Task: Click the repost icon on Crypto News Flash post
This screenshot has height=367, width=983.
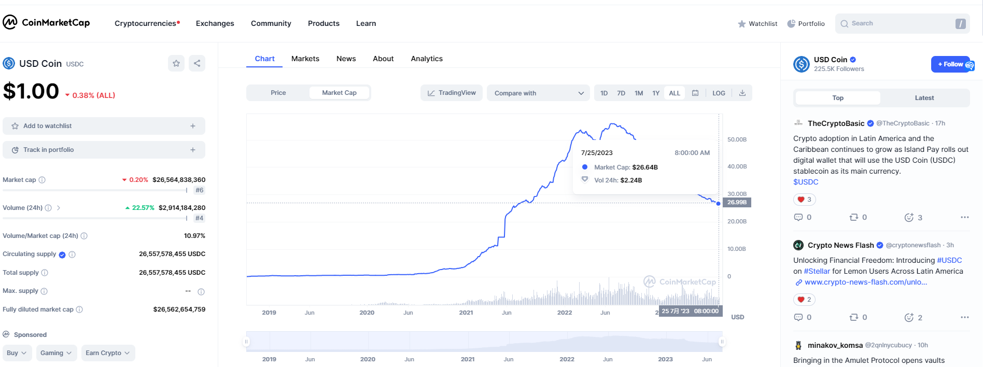Action: [x=854, y=317]
